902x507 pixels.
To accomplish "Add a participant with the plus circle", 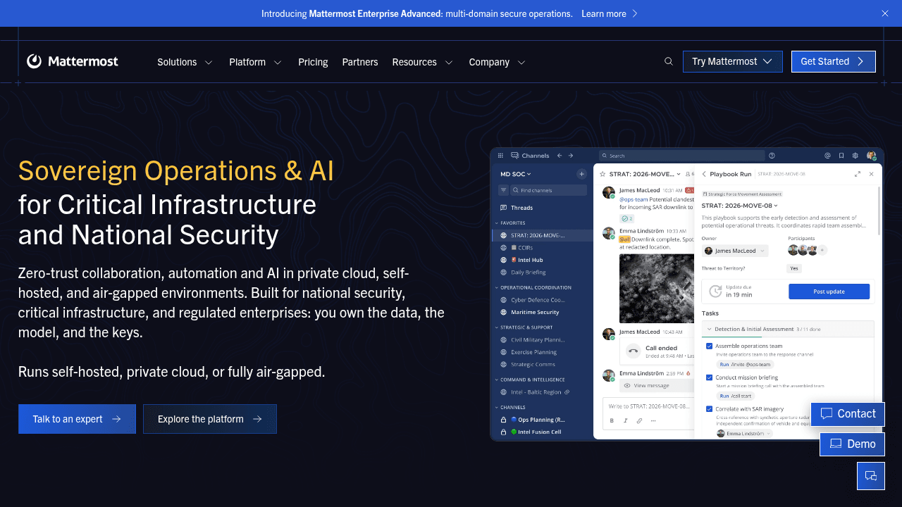I will (822, 250).
